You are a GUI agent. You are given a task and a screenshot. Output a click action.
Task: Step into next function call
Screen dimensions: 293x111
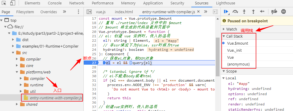click(244, 12)
